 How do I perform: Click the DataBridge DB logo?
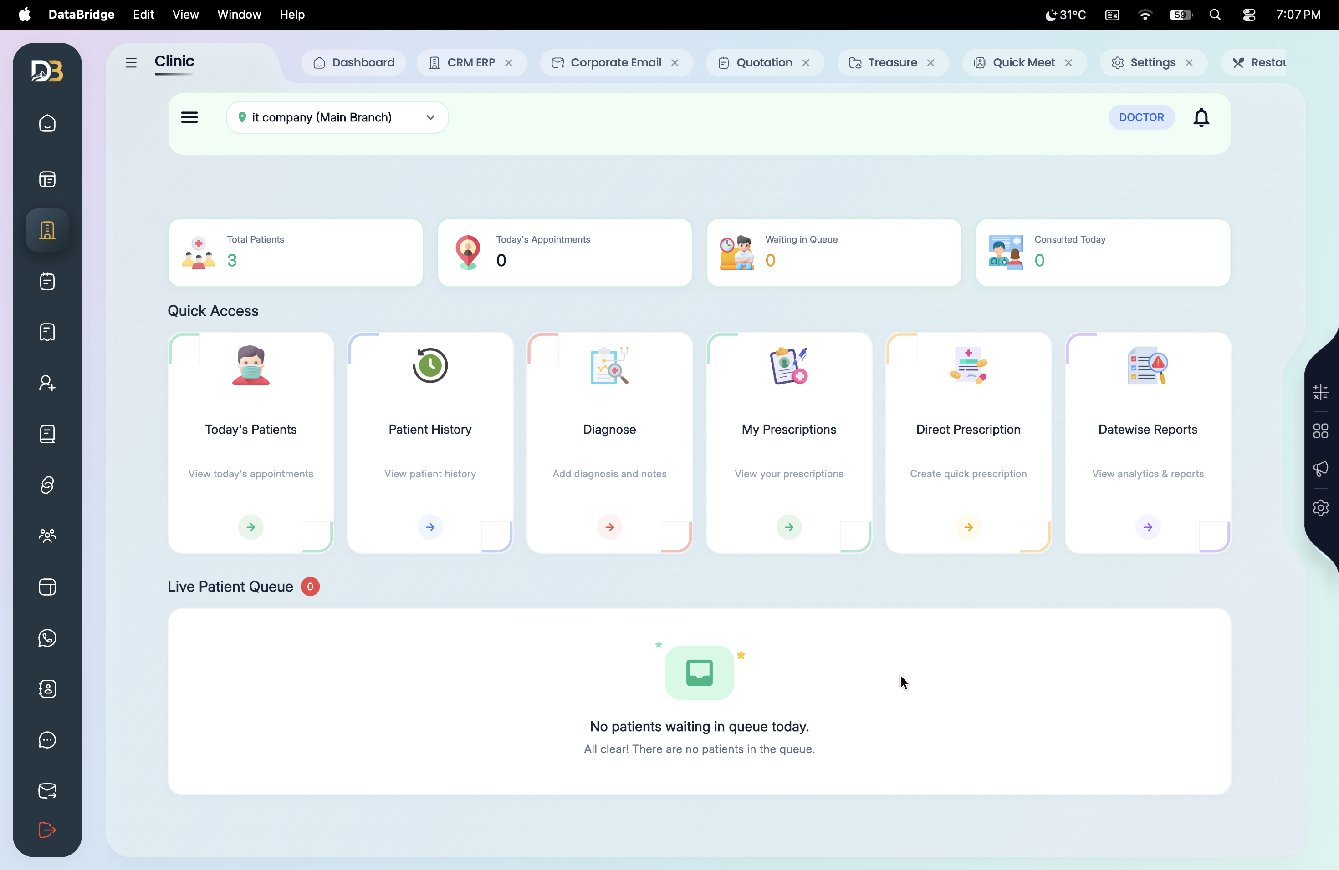pos(47,71)
